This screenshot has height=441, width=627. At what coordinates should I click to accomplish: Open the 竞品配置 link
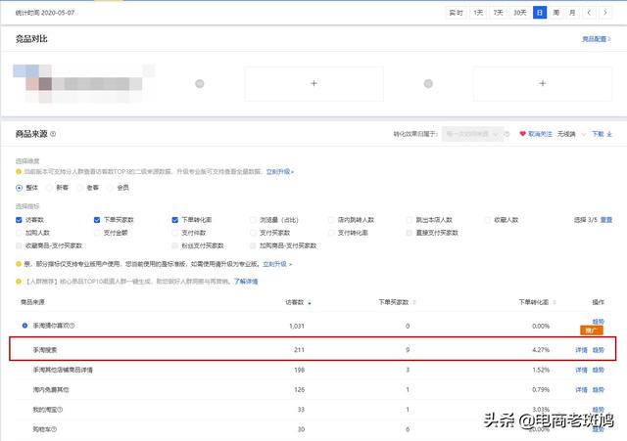pos(597,39)
